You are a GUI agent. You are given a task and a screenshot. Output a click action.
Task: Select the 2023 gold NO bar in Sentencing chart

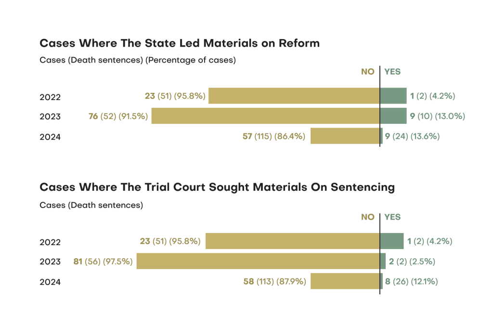tap(258, 262)
